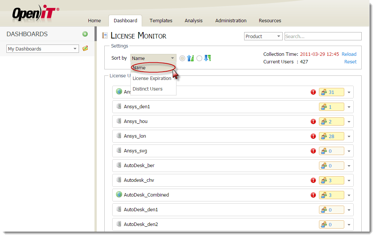Viewport: 373px width, 235px height.
Task: Click the server icon next to Autodesk_chv
Action: coord(119,180)
